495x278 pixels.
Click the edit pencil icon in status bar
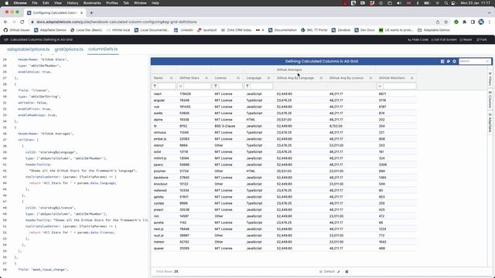click(339, 272)
